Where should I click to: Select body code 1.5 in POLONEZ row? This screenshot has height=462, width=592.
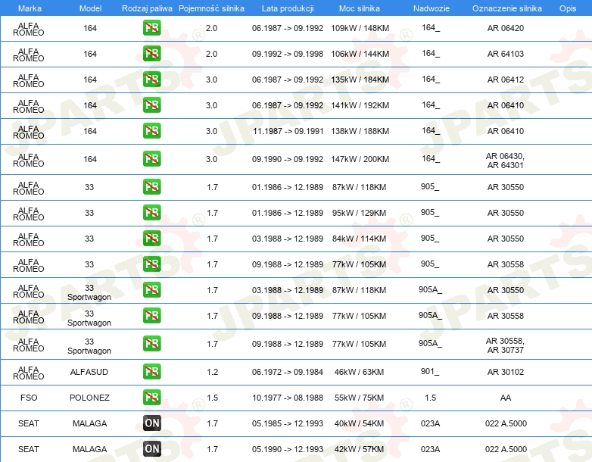[x=431, y=398]
